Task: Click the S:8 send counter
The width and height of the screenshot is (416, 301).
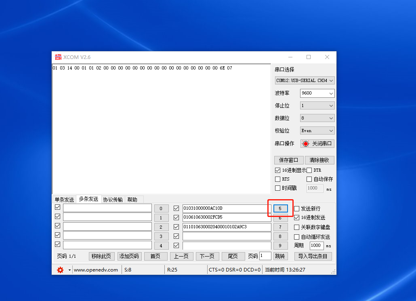Action: click(x=128, y=270)
